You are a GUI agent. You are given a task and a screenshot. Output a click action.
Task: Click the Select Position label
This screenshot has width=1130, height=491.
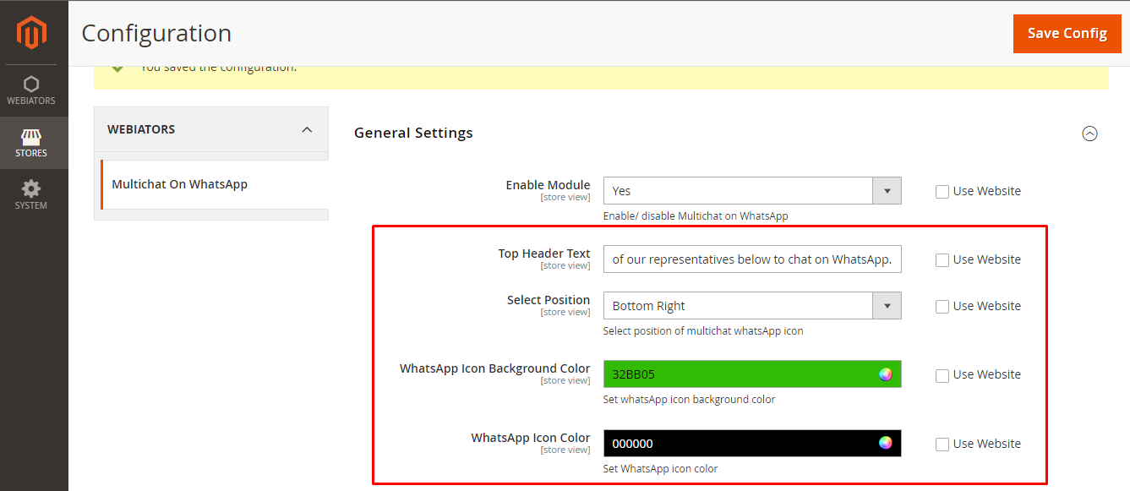[x=549, y=300]
